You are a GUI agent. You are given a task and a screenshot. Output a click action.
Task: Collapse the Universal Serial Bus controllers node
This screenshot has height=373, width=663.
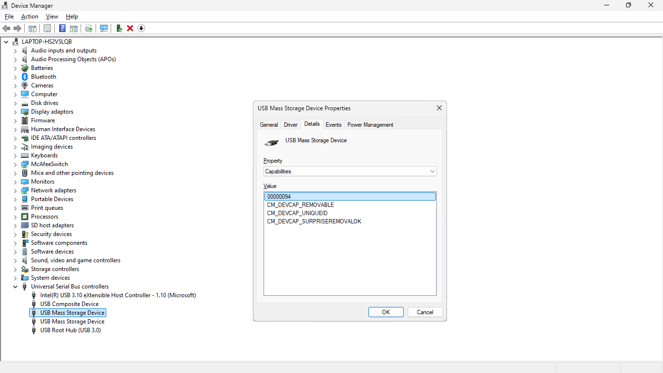tap(16, 287)
